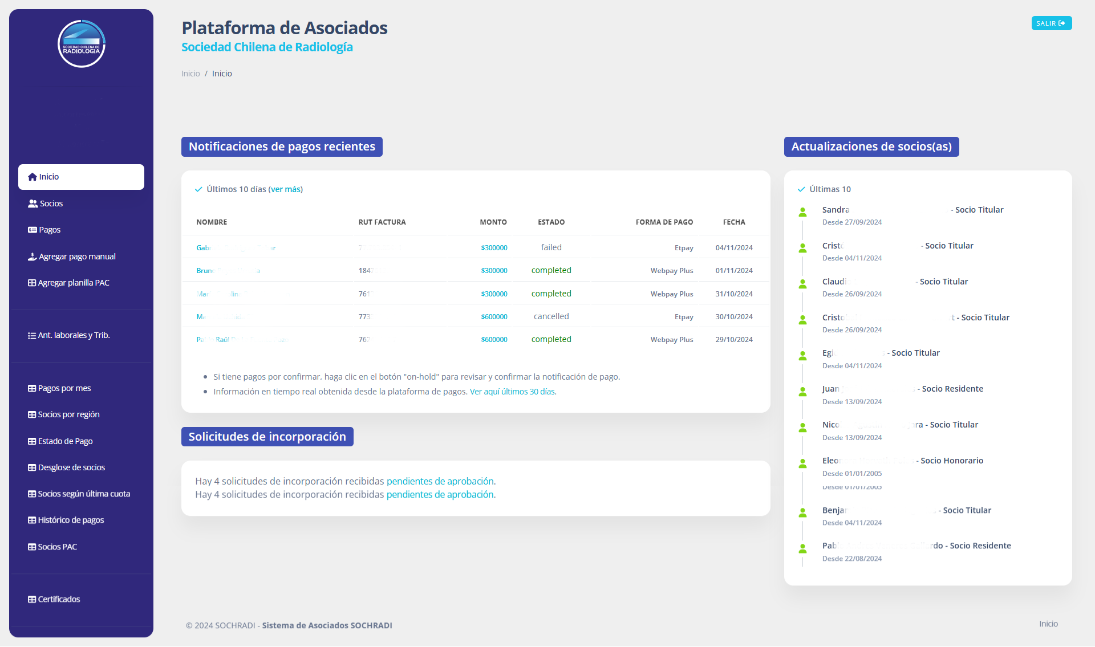Click the $300000 amount dated 04/11/2024
The image size is (1095, 647).
coord(494,248)
